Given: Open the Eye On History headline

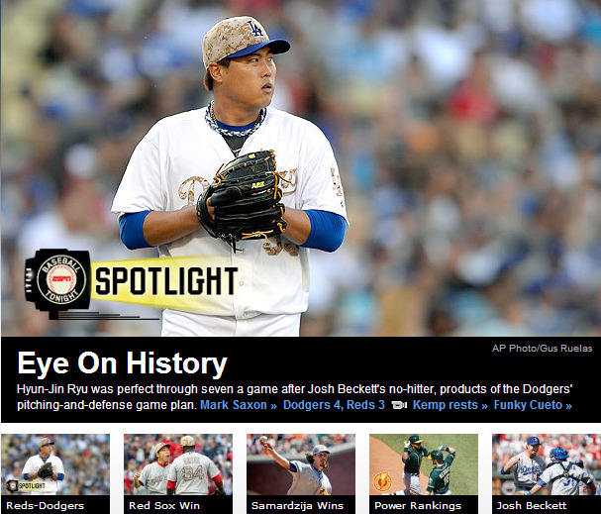Looking at the screenshot, I should click(x=122, y=363).
